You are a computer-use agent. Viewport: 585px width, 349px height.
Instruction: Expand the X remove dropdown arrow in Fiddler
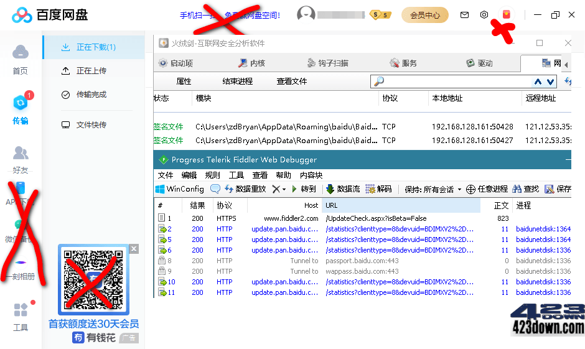pyautogui.click(x=284, y=189)
